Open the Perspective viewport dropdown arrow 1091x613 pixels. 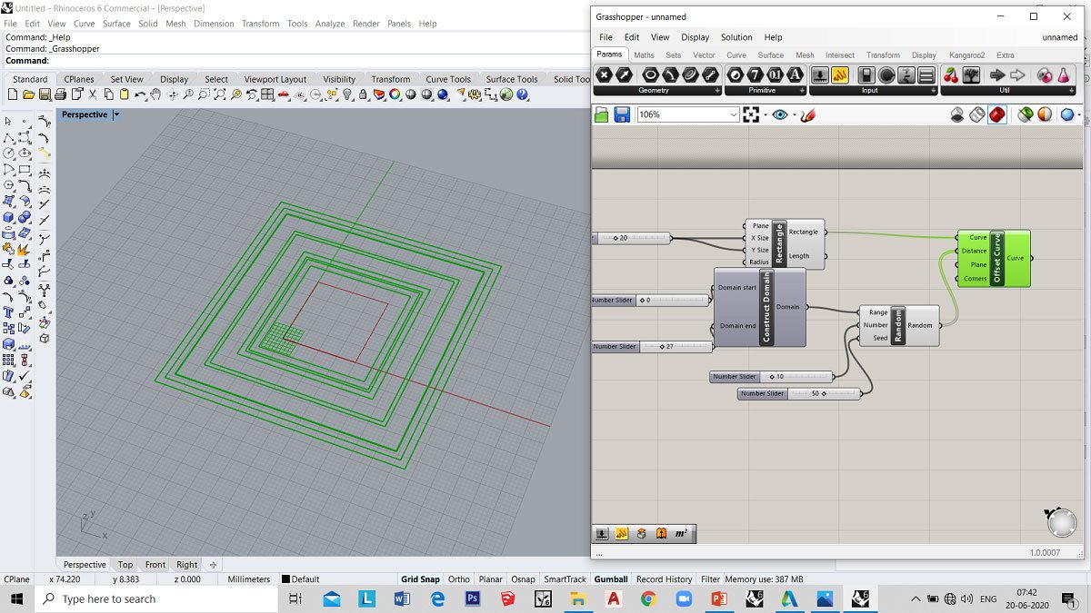pos(116,115)
